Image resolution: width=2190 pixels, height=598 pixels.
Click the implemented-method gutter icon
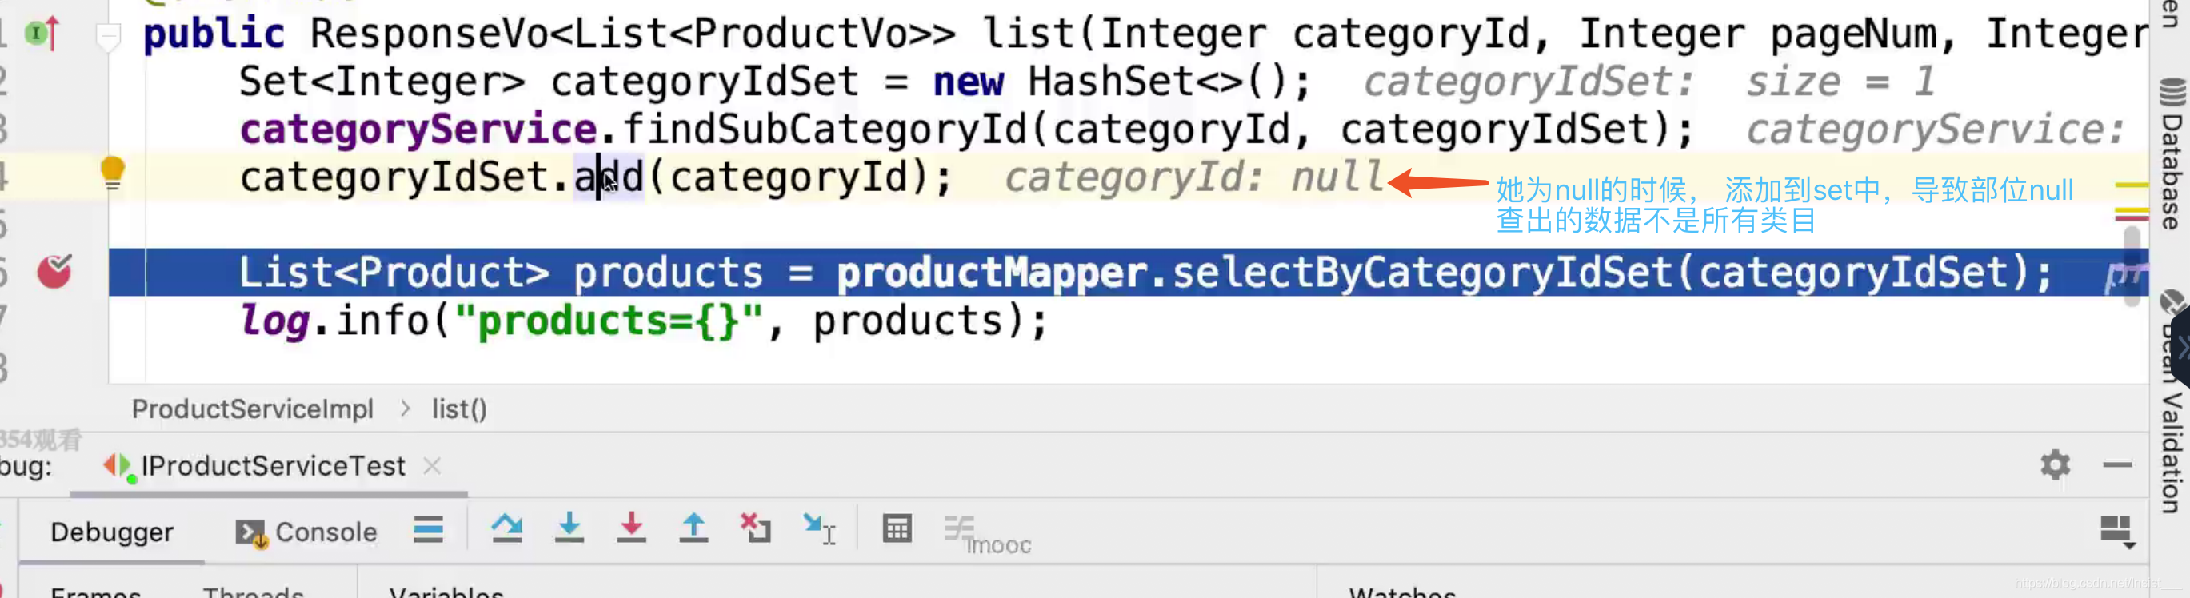click(42, 34)
